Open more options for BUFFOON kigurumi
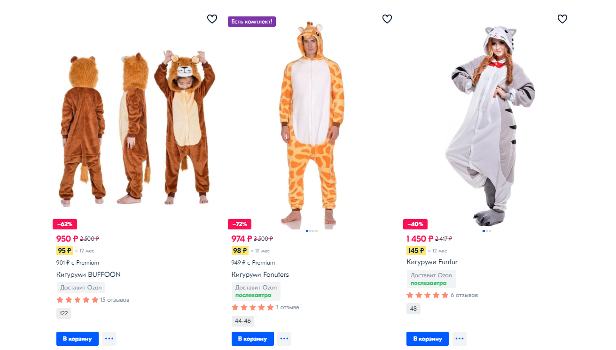Viewport: 616px width, 350px height. (109, 338)
